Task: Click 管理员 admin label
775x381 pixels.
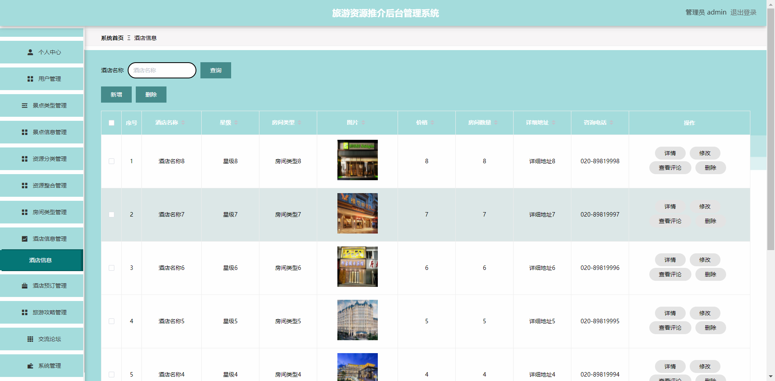Action: coord(706,13)
